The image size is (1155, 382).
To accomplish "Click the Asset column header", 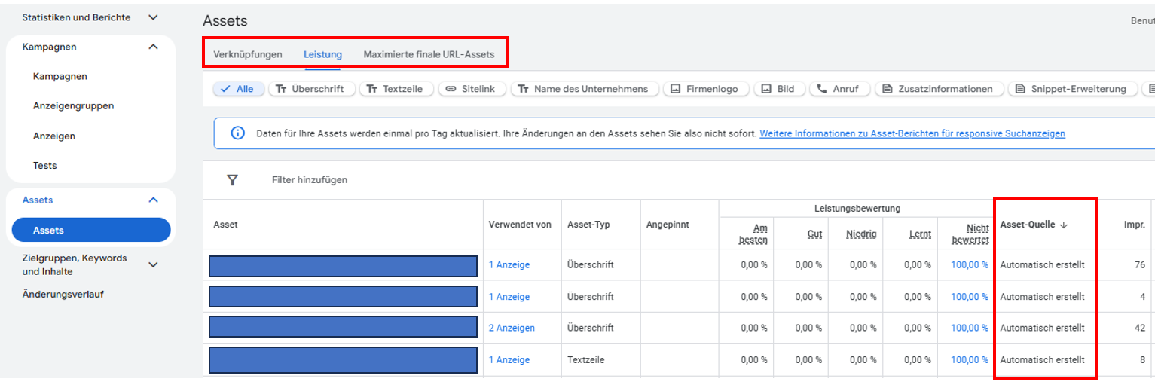I will tap(226, 225).
